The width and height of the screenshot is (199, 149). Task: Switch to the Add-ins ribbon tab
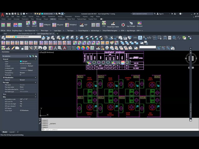(x=53, y=19)
